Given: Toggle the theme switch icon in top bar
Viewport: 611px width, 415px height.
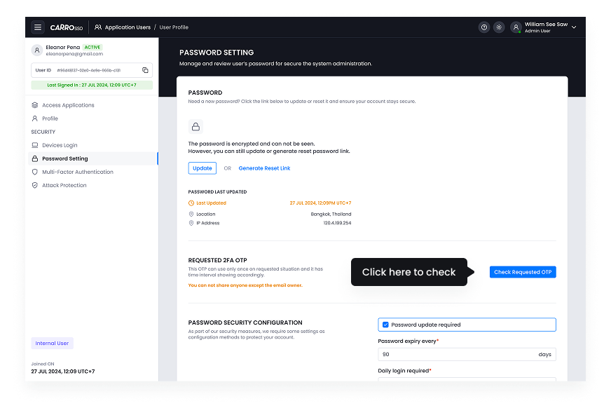Looking at the screenshot, I should coord(499,27).
